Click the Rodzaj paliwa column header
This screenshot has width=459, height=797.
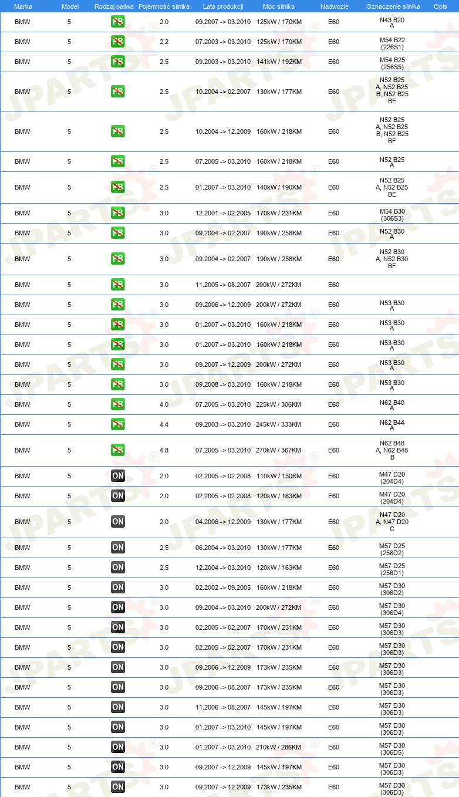[114, 6]
